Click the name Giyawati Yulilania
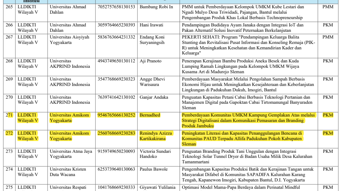Screen dimensions: 341x191 pyautogui.click(x=158, y=188)
